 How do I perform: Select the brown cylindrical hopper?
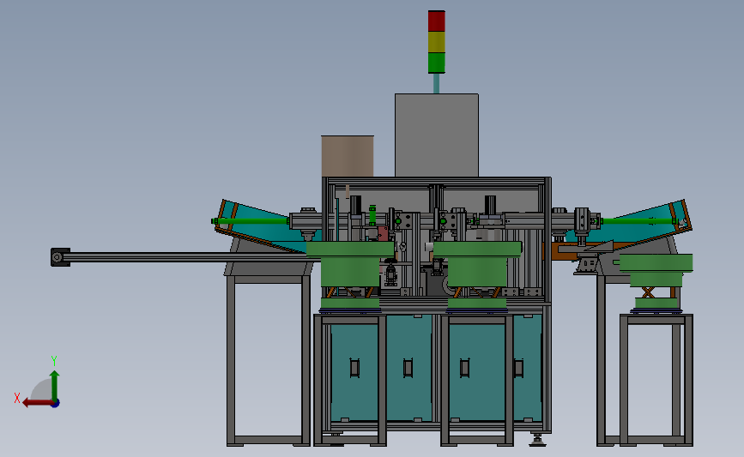[348, 156]
